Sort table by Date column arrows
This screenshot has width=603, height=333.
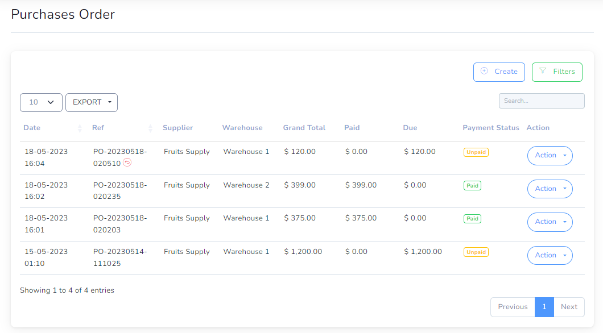pos(80,128)
